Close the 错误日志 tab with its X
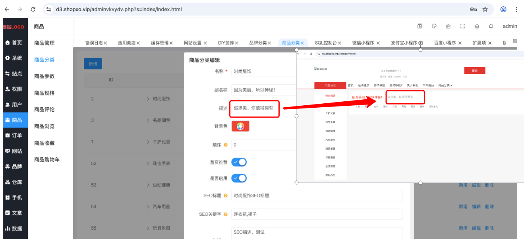Image resolution: width=524 pixels, height=240 pixels. pyautogui.click(x=106, y=43)
